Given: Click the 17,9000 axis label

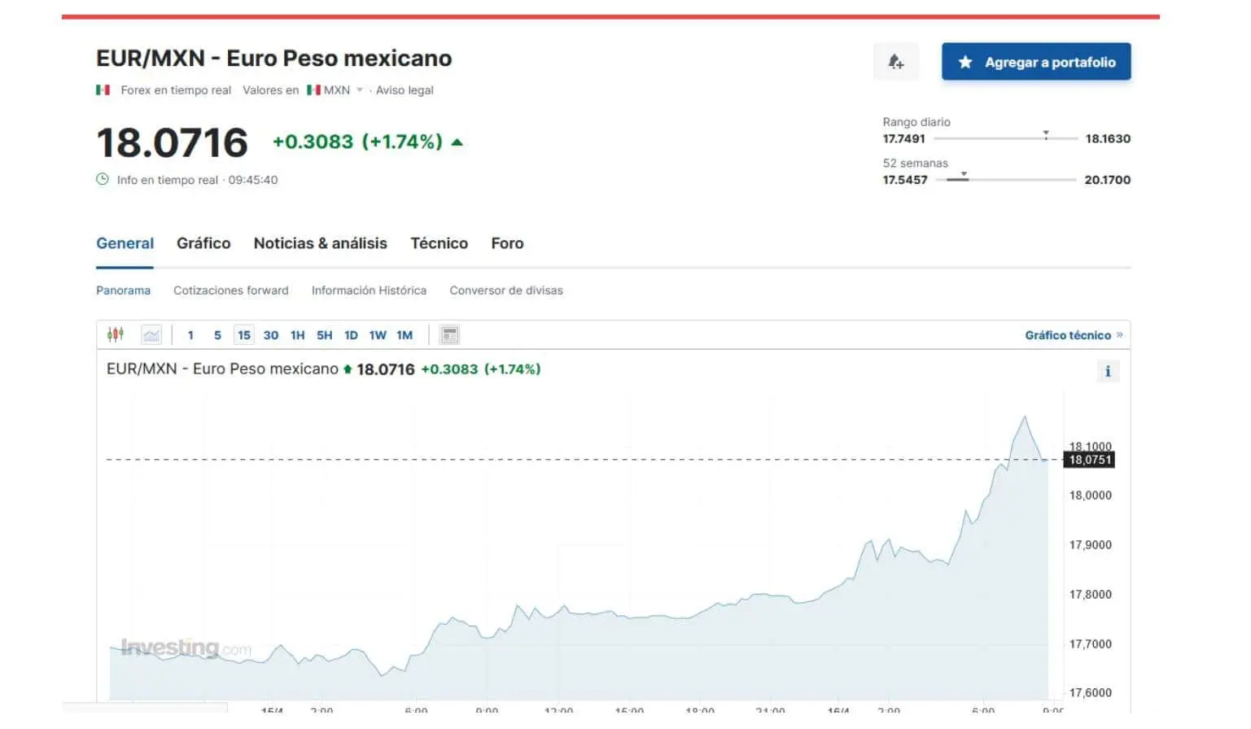Looking at the screenshot, I should [x=1090, y=545].
